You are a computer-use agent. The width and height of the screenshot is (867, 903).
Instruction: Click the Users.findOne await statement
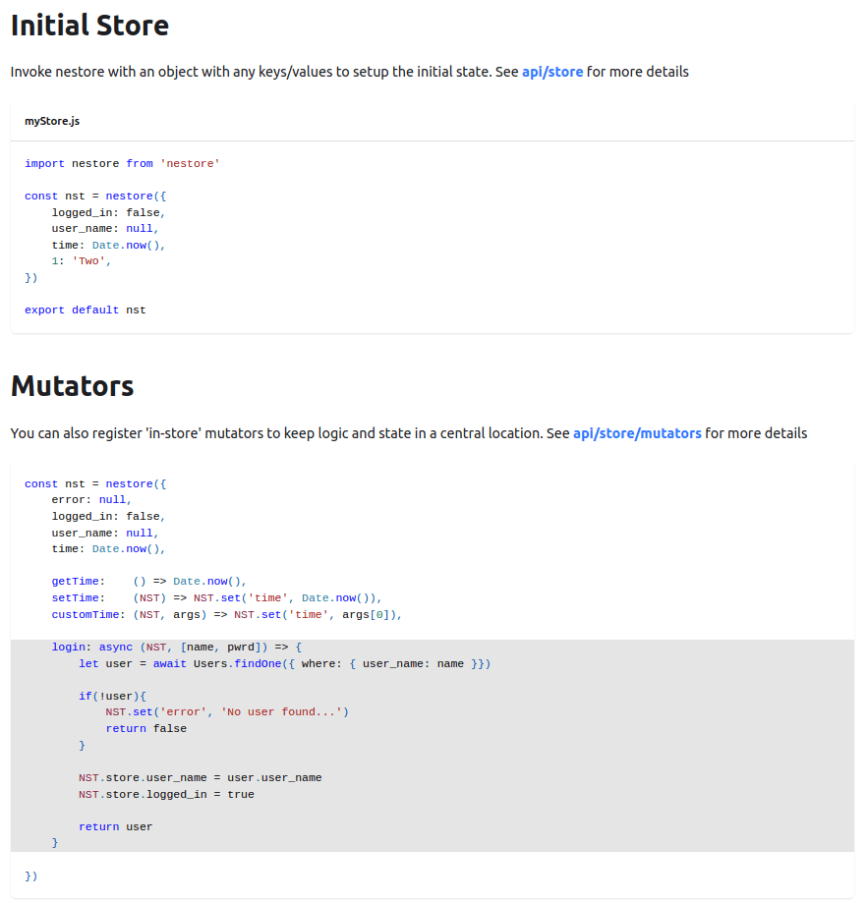point(284,663)
